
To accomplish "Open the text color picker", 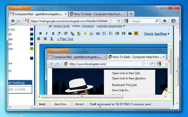I will pos(72,34).
